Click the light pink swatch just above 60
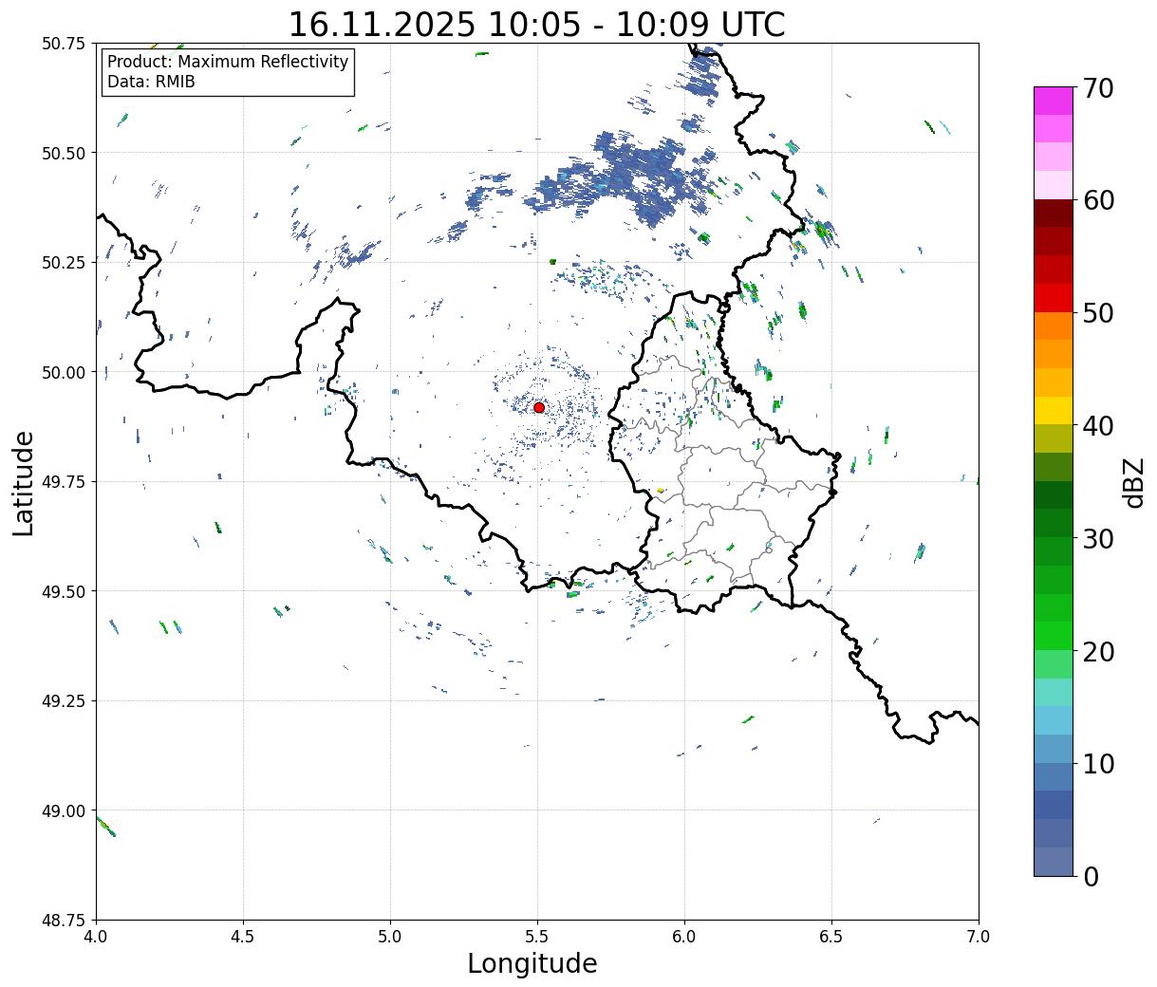The image size is (1157, 987). pyautogui.click(x=1054, y=185)
